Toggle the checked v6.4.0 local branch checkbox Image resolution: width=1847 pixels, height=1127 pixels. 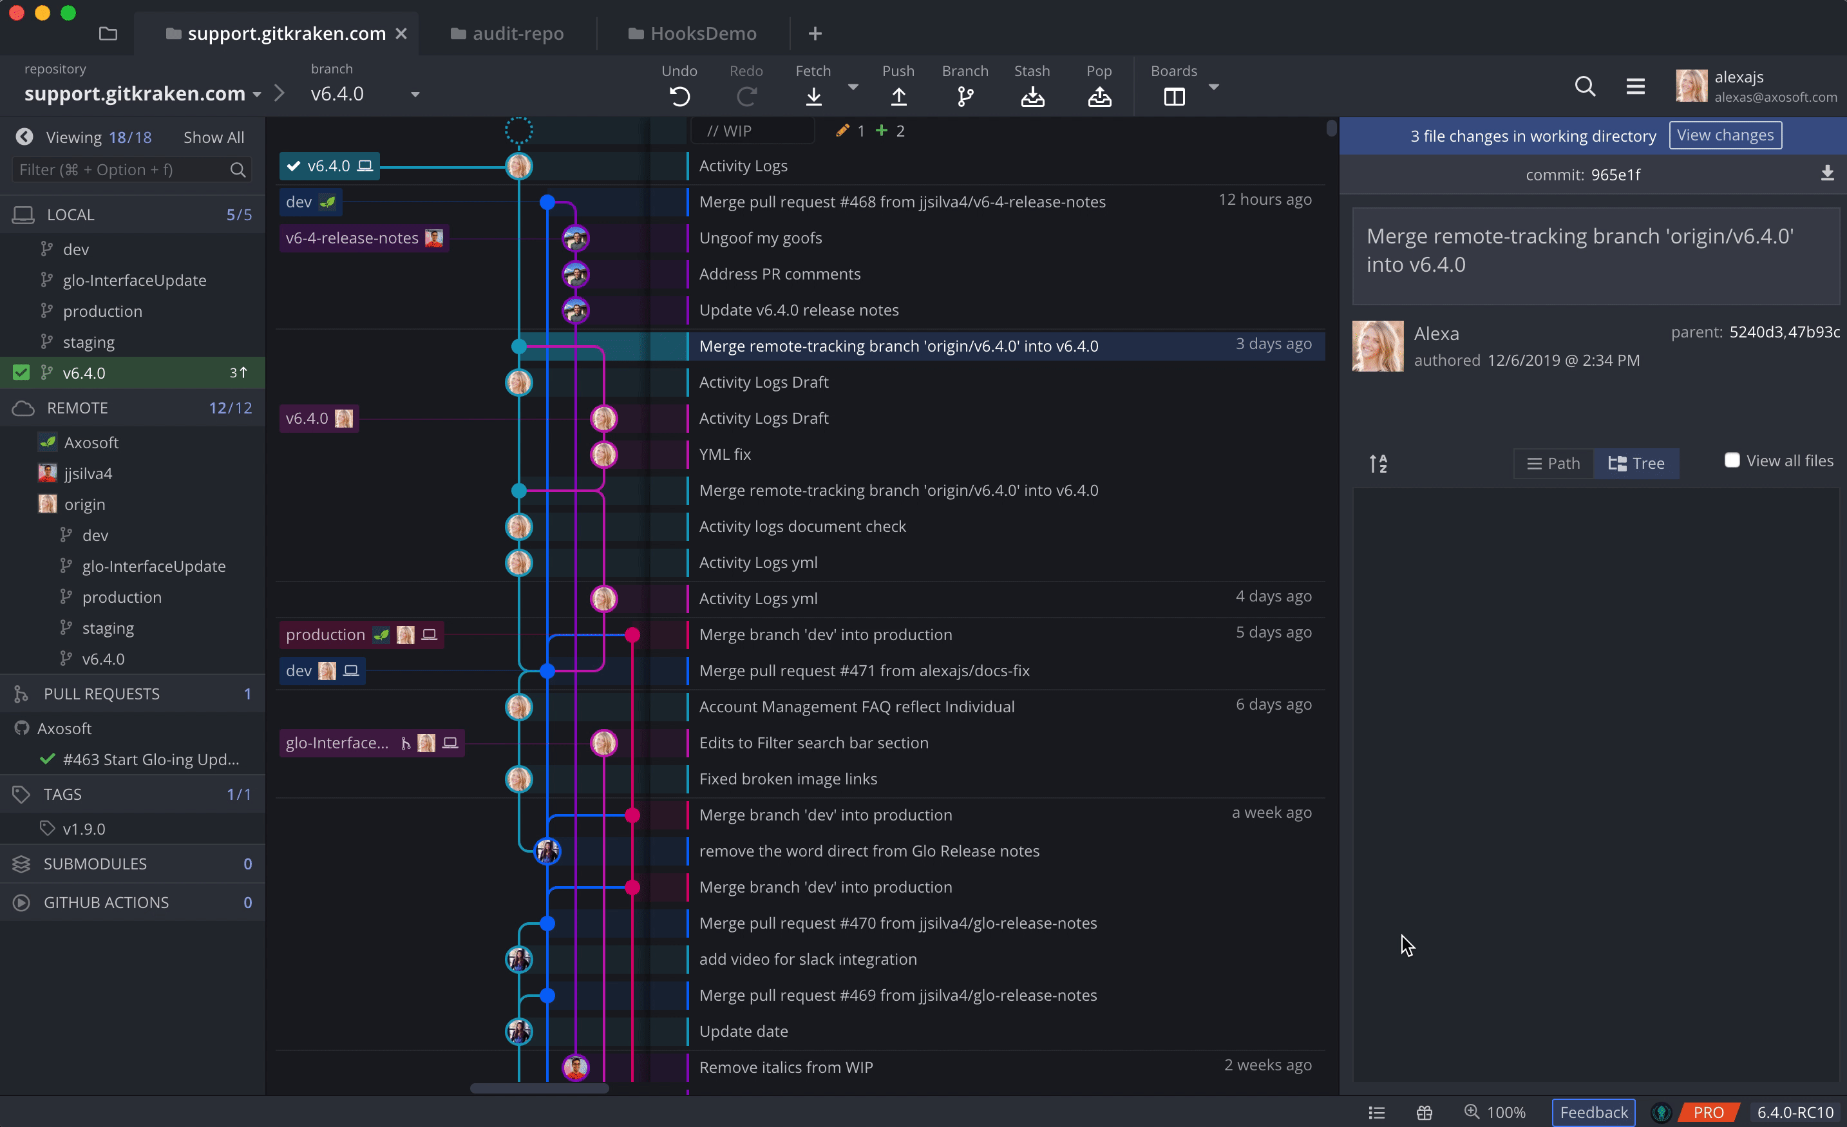21,373
